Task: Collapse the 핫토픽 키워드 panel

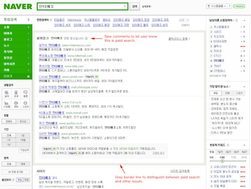Action: (x=244, y=145)
